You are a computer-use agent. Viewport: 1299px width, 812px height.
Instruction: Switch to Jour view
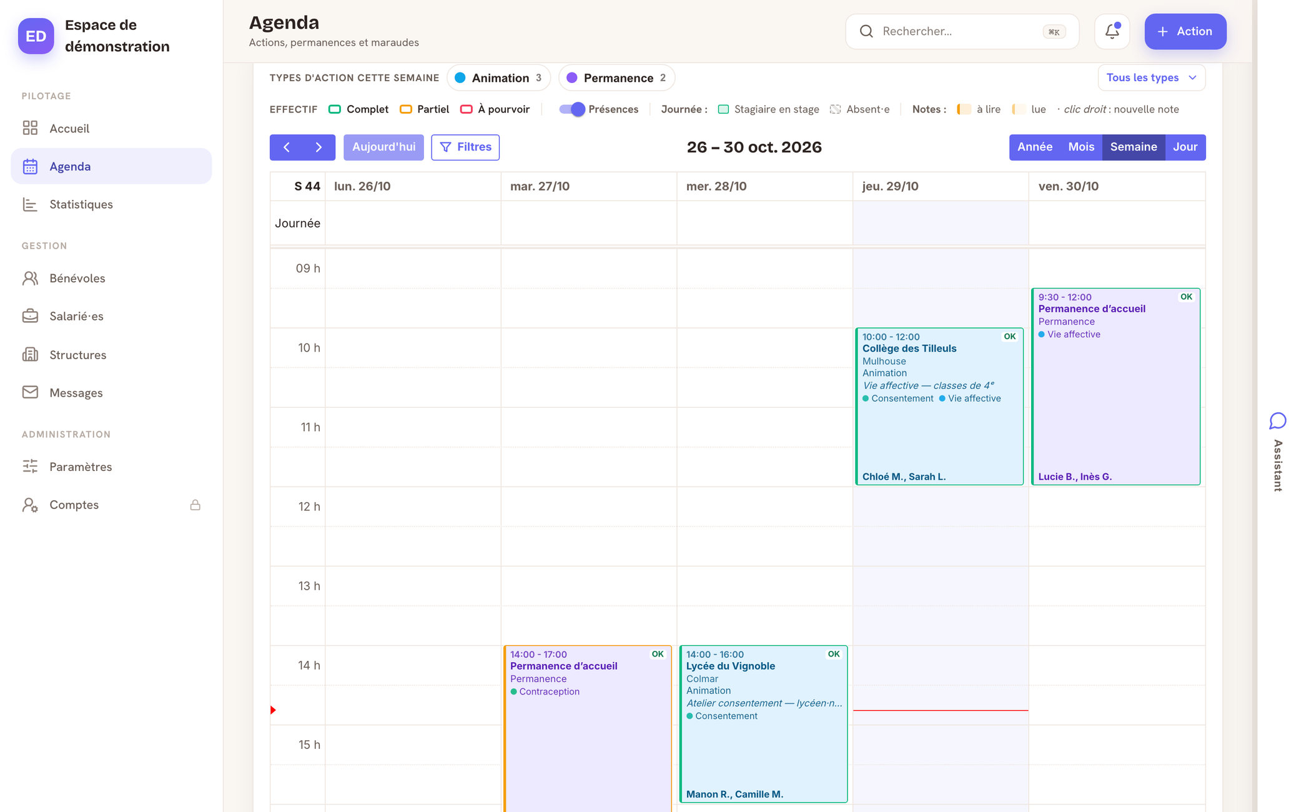pyautogui.click(x=1185, y=147)
